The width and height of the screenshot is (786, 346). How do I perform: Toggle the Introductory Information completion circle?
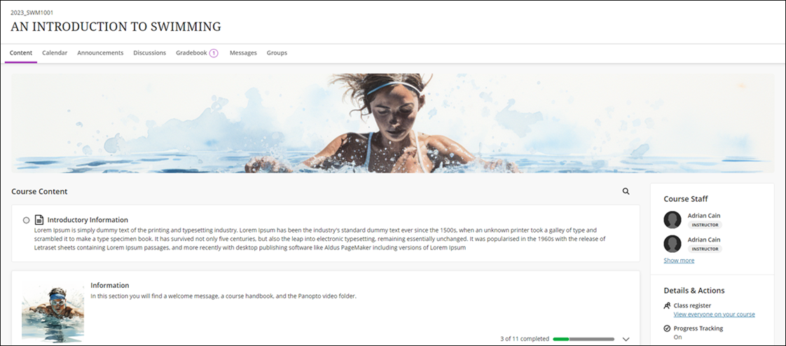27,220
